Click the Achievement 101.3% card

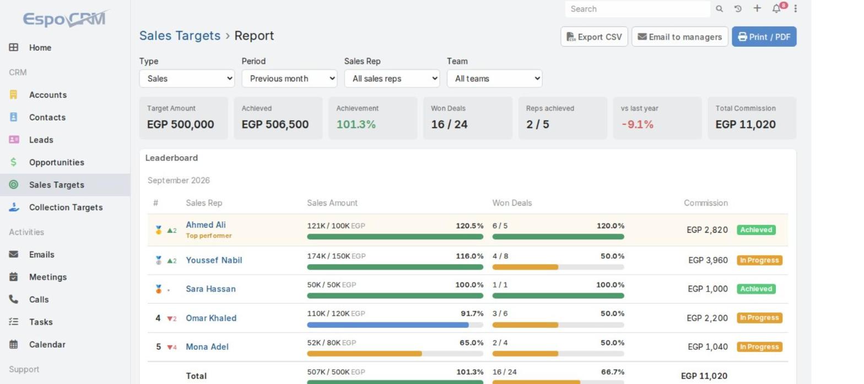pos(373,118)
